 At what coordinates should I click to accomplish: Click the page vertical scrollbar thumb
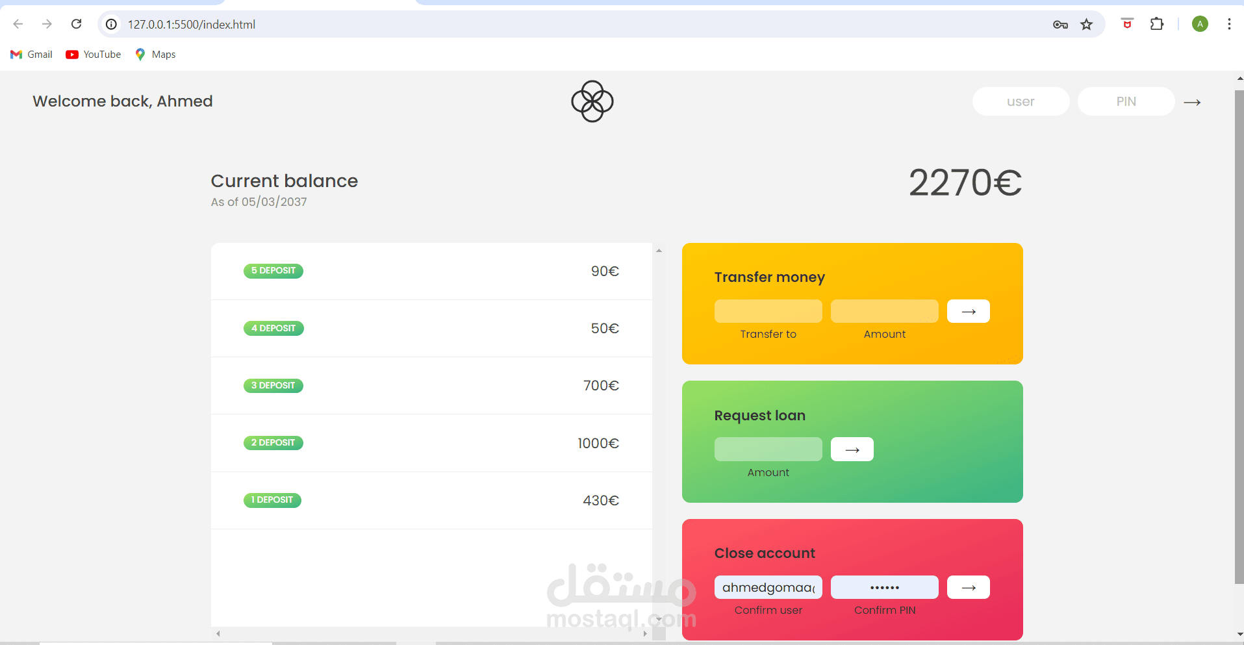[x=1239, y=336]
